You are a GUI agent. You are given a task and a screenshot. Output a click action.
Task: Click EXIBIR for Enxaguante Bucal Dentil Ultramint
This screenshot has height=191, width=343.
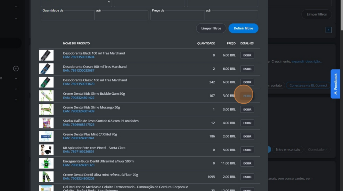point(247,163)
